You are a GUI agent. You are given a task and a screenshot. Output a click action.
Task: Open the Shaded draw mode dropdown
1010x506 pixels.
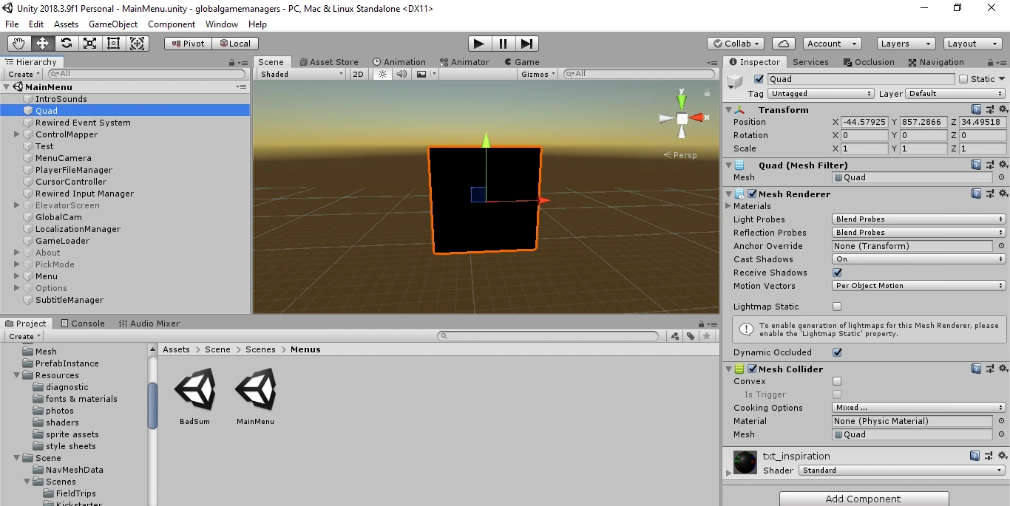pyautogui.click(x=299, y=74)
